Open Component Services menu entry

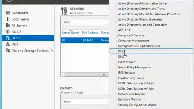(x=131, y=35)
